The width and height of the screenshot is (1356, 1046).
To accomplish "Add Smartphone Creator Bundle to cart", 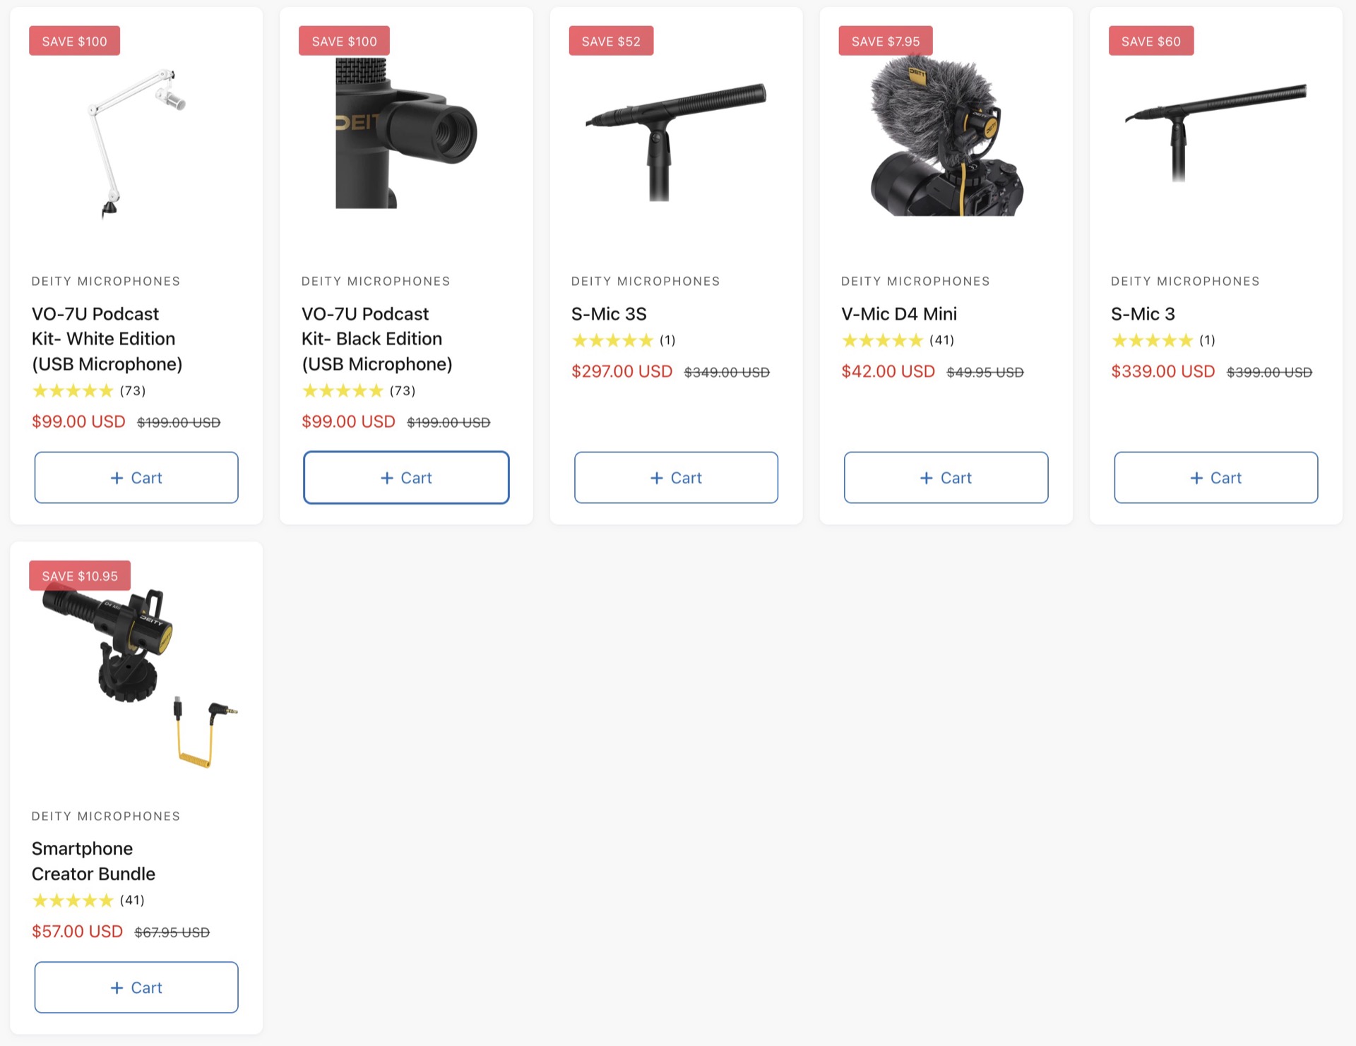I will (136, 987).
